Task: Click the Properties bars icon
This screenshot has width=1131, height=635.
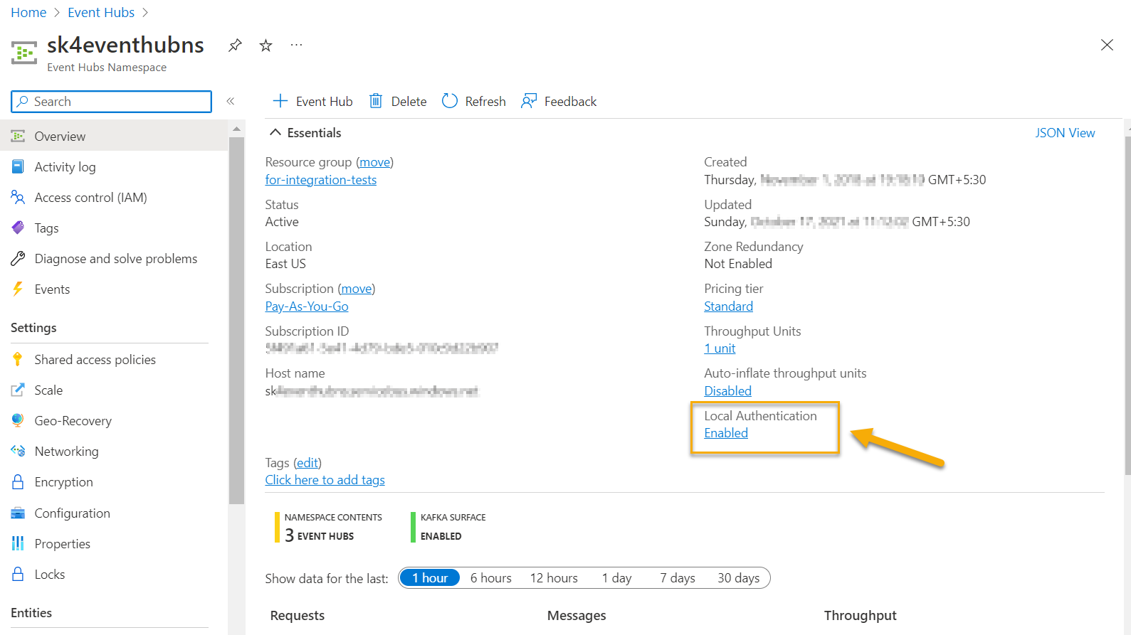Action: tap(18, 543)
